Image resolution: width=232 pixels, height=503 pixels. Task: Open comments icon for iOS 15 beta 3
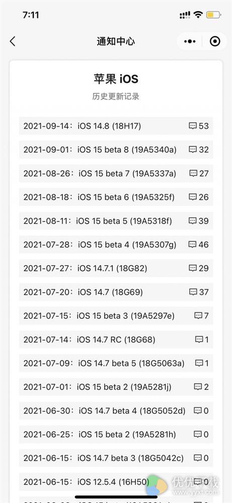pyautogui.click(x=198, y=316)
